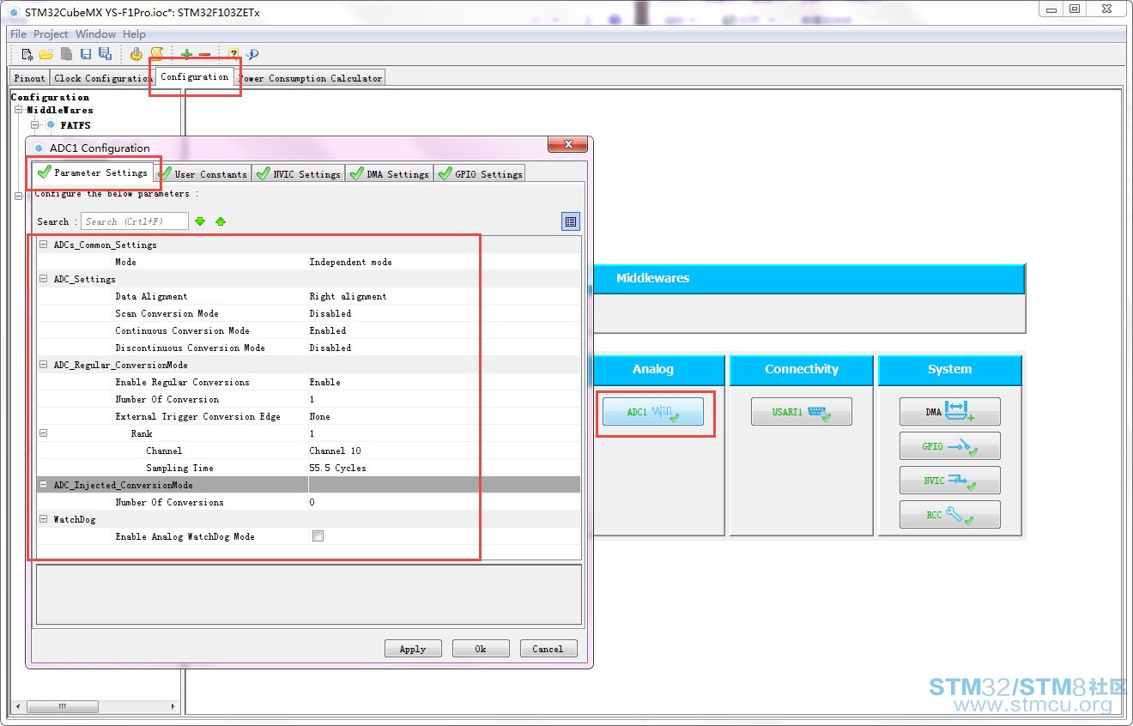Collapse the Rank sub-group
The width and height of the screenshot is (1133, 726).
click(43, 433)
